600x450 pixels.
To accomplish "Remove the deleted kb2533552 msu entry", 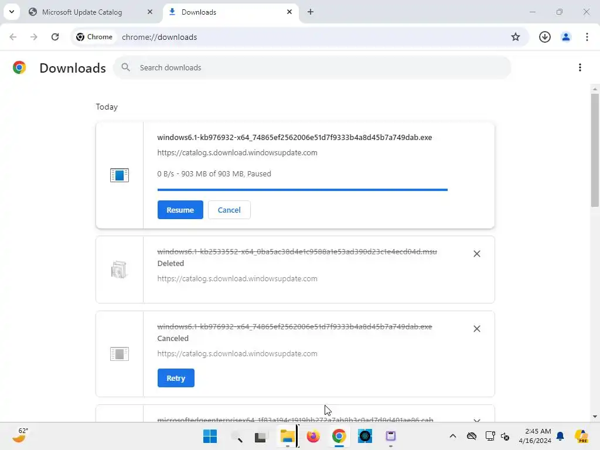I will (477, 254).
